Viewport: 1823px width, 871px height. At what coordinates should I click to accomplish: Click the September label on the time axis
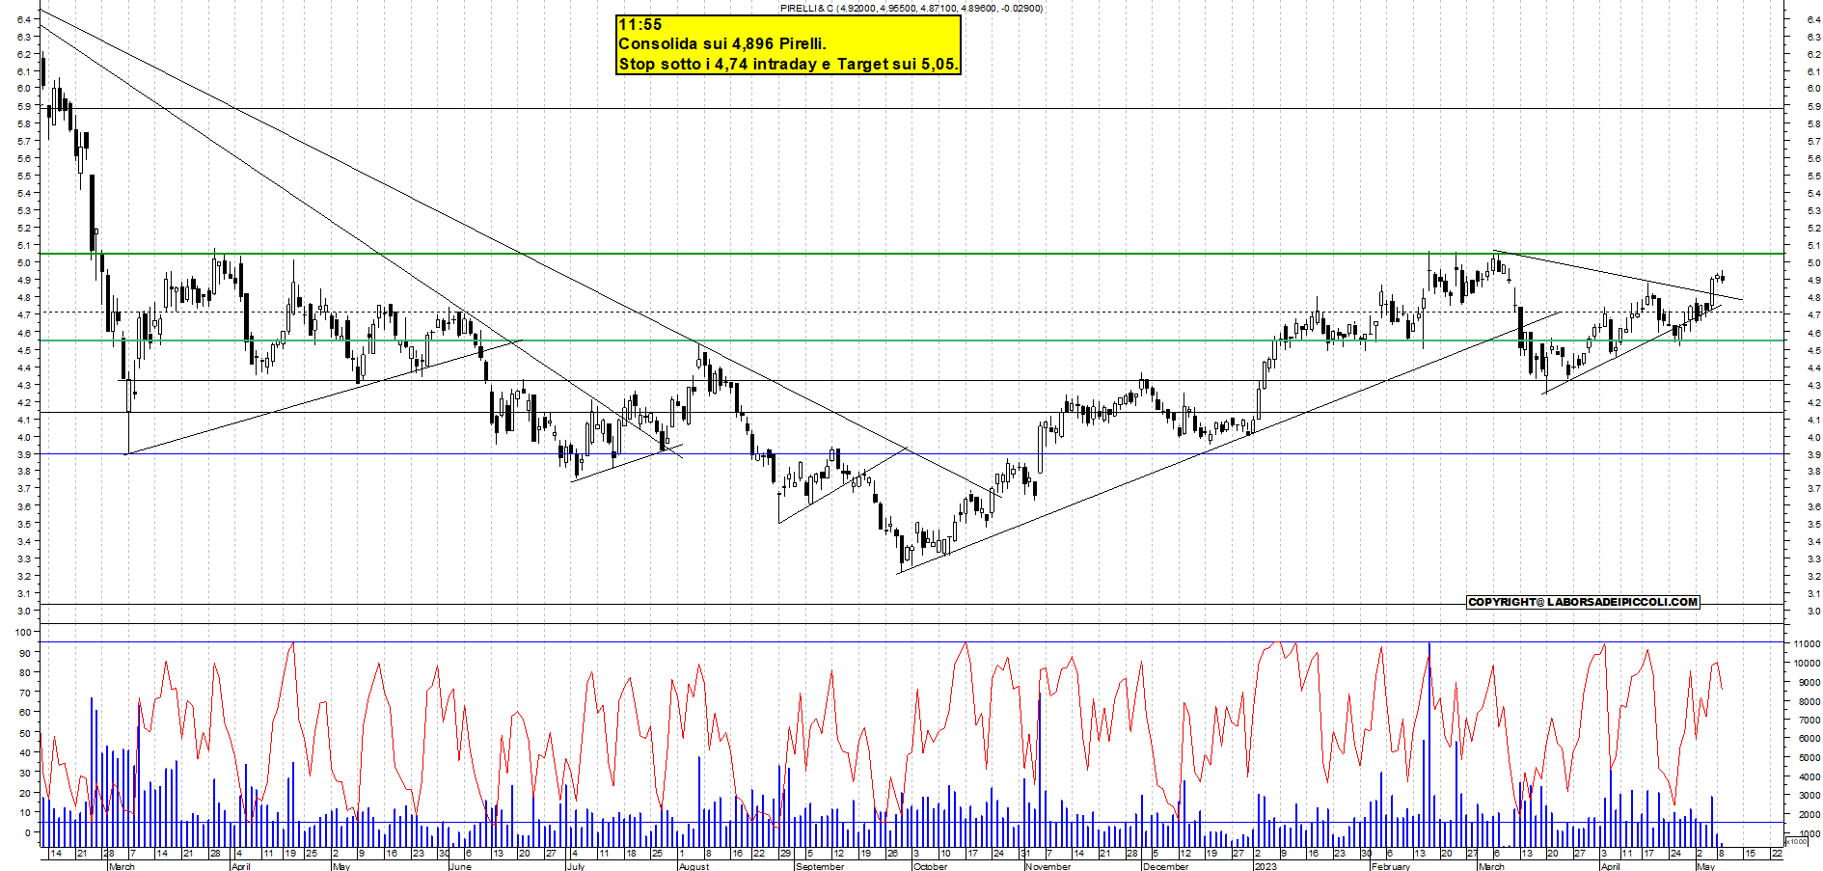pyautogui.click(x=820, y=866)
